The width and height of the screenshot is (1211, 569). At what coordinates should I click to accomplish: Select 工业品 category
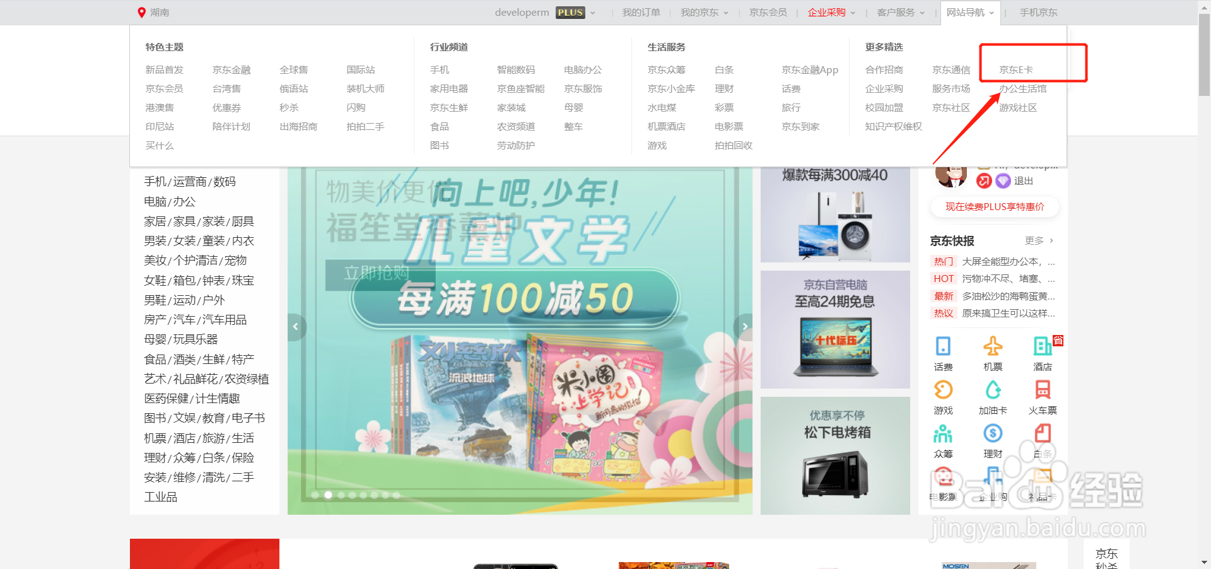click(160, 496)
